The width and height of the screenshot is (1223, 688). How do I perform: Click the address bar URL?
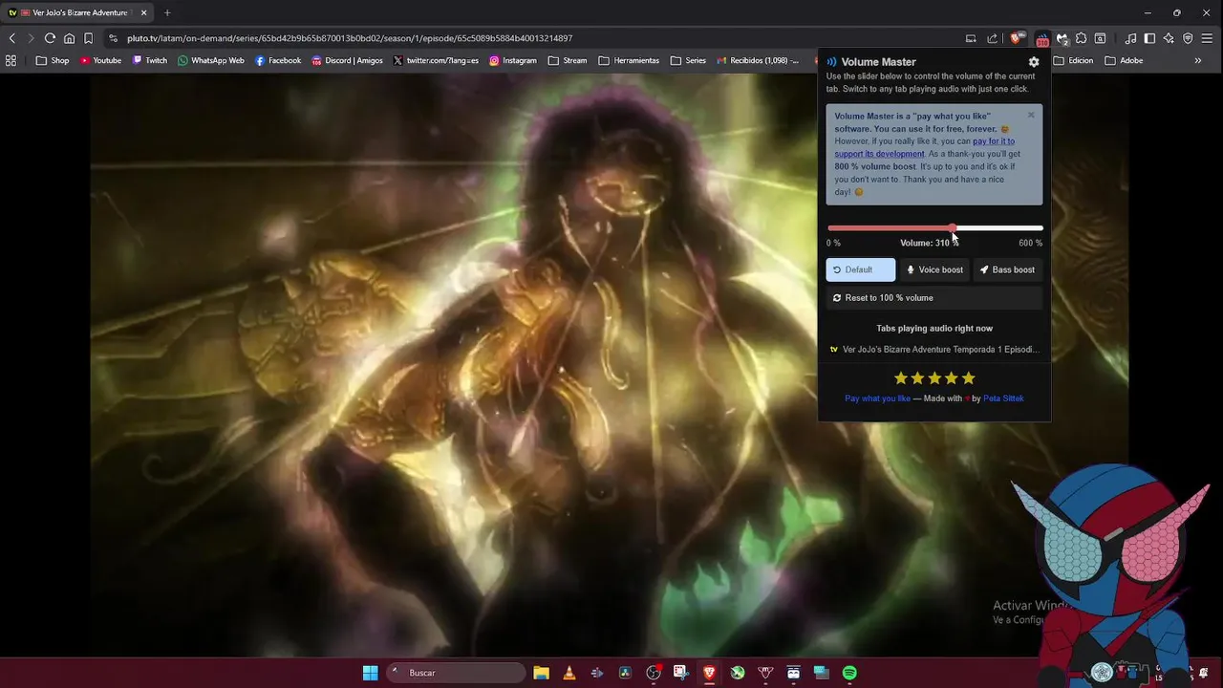[x=350, y=38]
